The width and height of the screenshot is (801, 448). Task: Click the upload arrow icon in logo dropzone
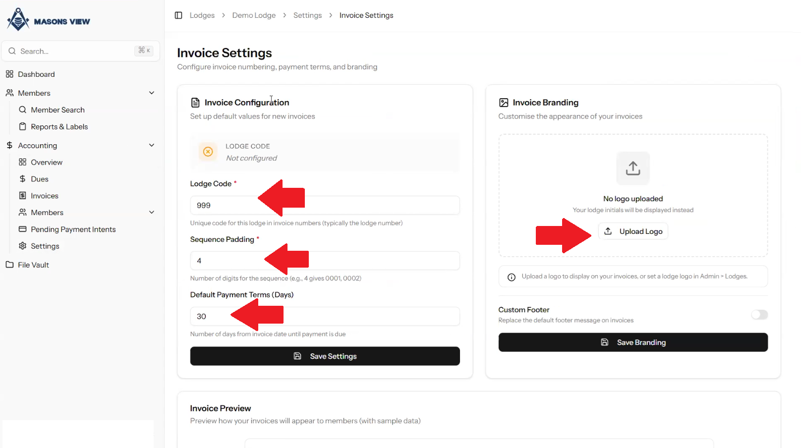point(633,168)
